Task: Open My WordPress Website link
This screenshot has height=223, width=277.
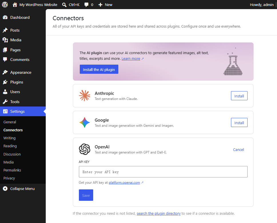Action: [x=38, y=5]
